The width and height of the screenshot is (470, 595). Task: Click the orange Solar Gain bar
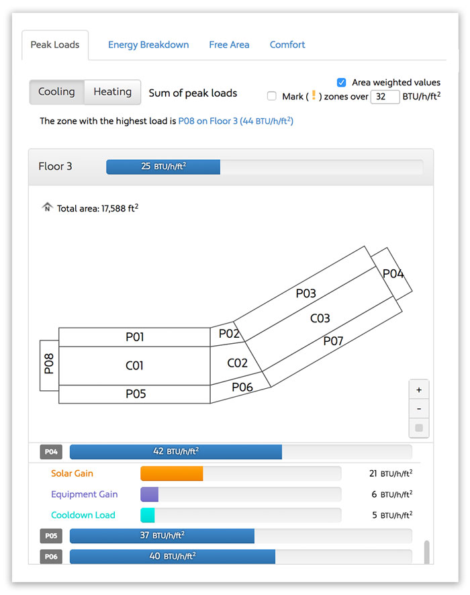tap(171, 473)
